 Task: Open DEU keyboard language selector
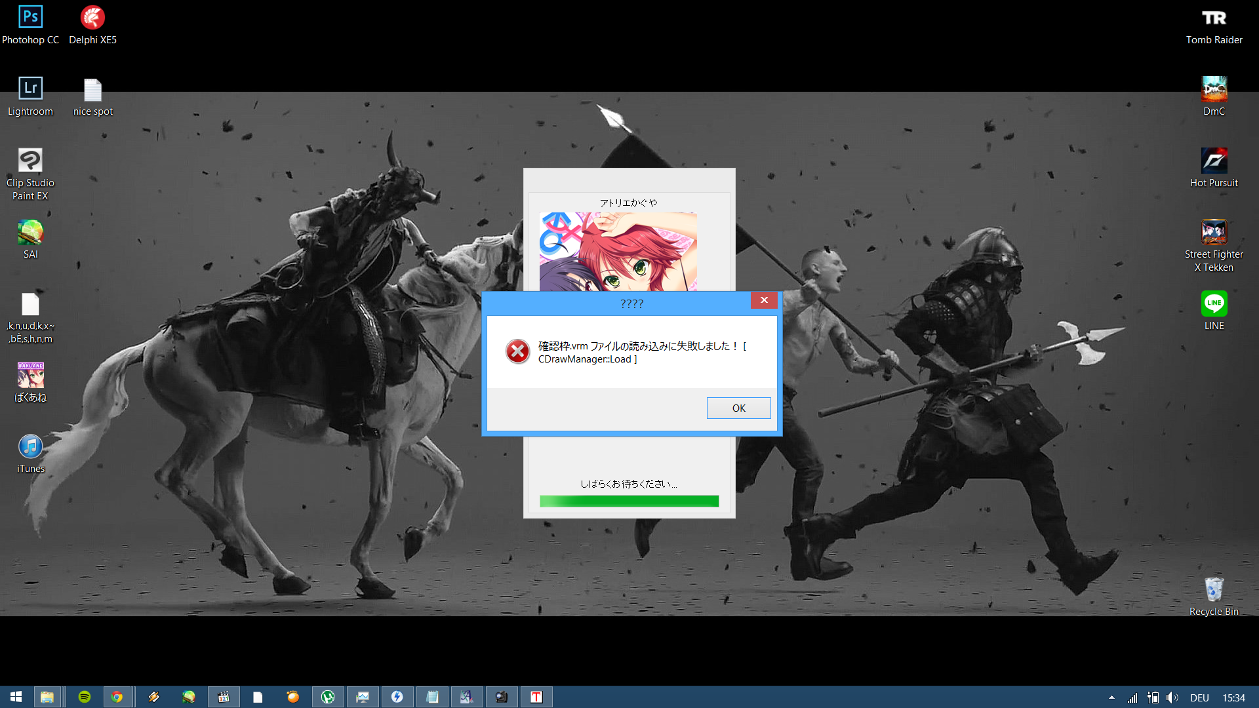point(1199,698)
